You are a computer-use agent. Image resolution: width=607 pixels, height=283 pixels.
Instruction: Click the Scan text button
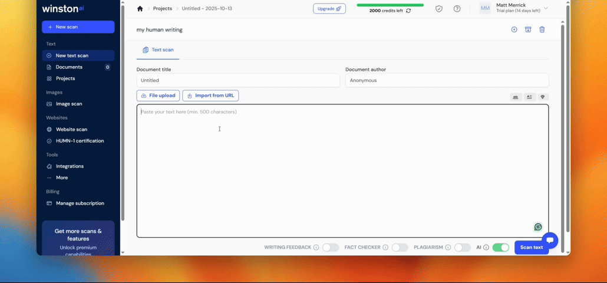point(532,248)
